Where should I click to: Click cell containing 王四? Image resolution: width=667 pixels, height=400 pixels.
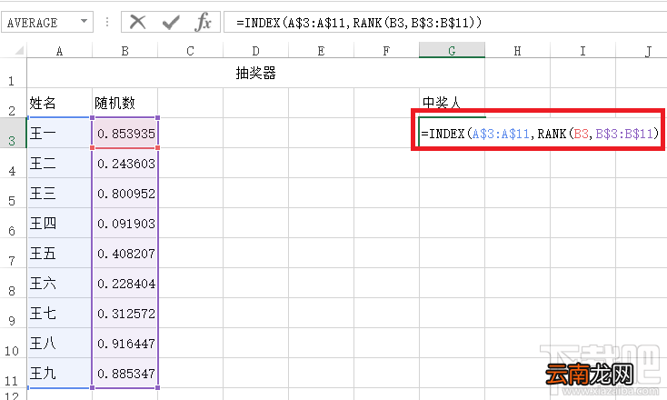(x=59, y=223)
